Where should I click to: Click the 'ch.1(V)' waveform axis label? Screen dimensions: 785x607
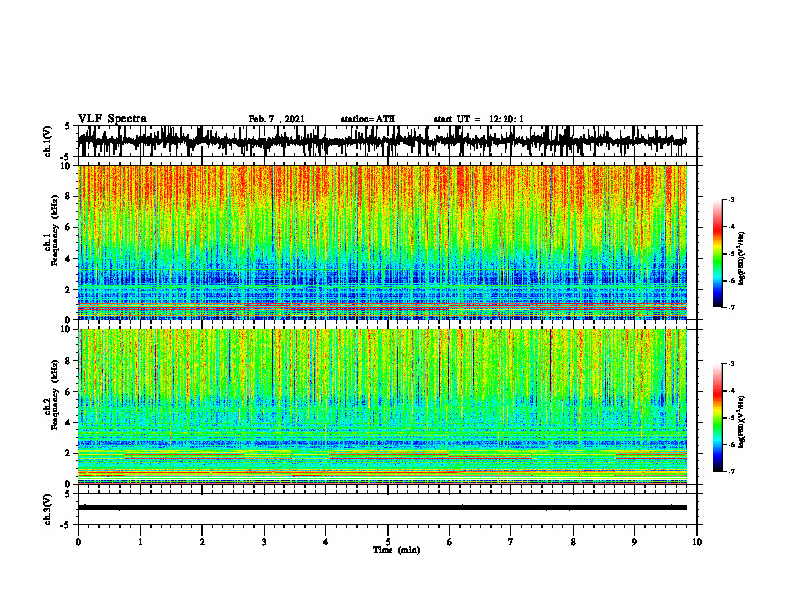(48, 141)
